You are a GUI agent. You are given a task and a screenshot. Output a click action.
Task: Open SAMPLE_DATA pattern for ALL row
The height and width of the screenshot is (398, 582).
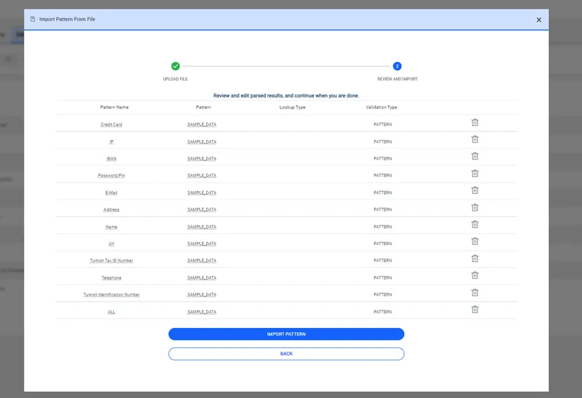coord(201,312)
